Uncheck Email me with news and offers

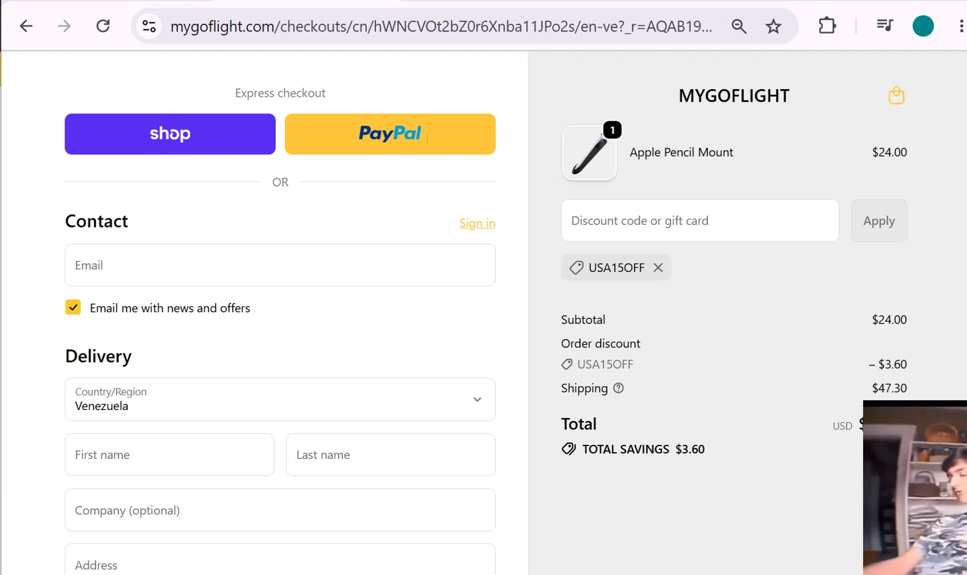point(73,307)
